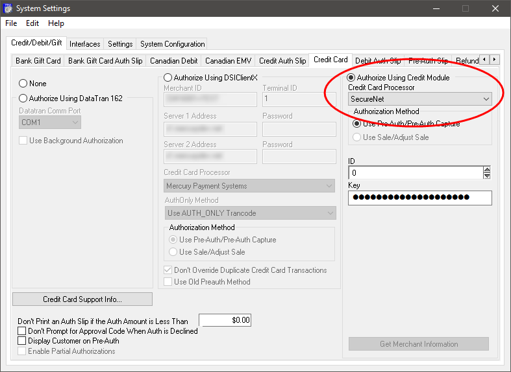Decrease the ID value with down arrow

pos(487,176)
